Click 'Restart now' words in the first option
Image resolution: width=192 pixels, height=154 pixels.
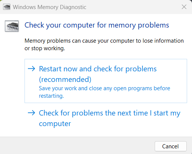point(58,69)
